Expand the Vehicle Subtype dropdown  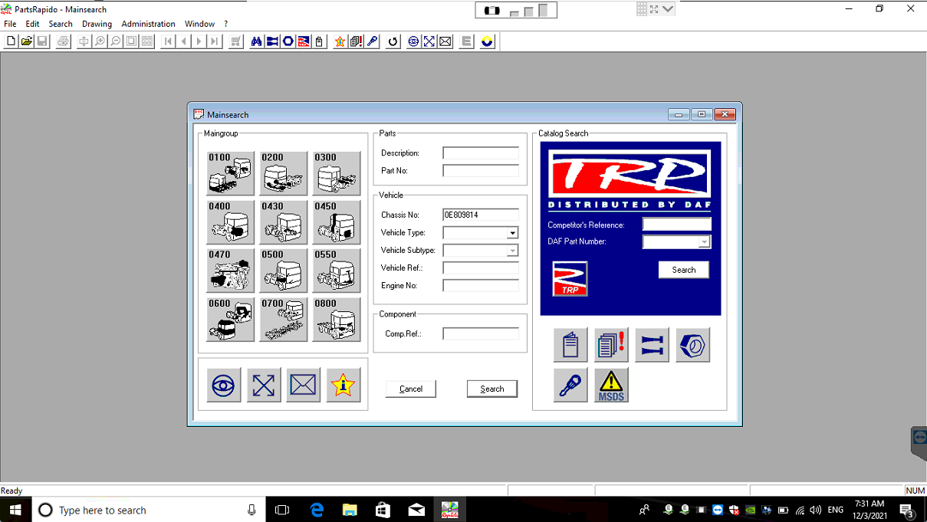tap(512, 251)
